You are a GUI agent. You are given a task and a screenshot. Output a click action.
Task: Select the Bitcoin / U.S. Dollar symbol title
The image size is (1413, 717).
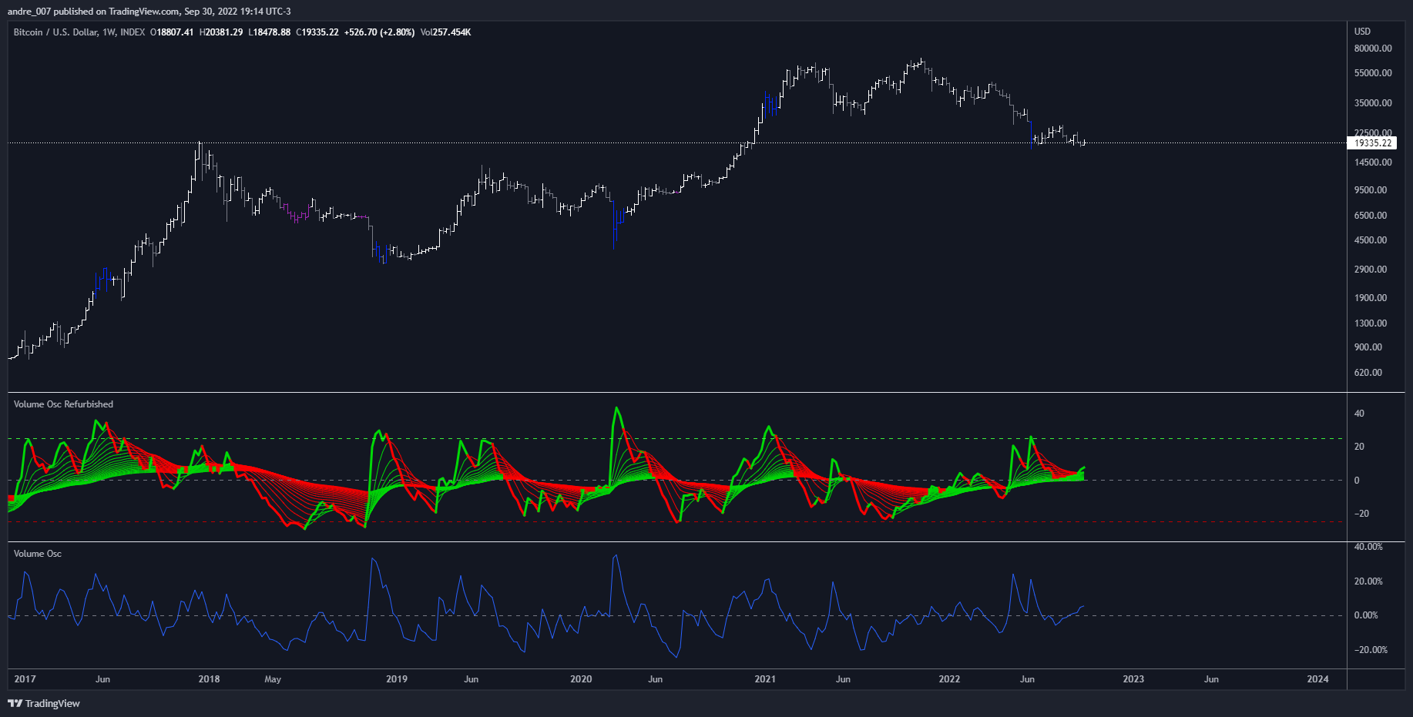click(x=55, y=32)
